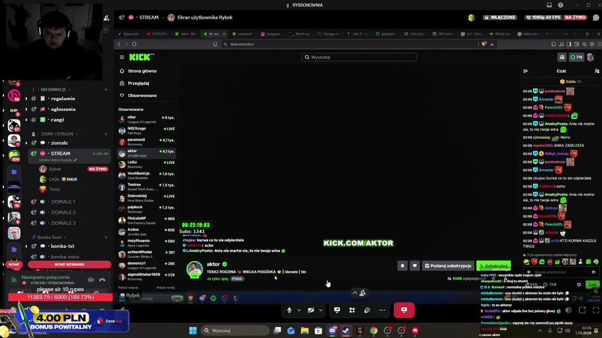Disconnect from the call with red button
The image size is (602, 338).
[x=404, y=310]
